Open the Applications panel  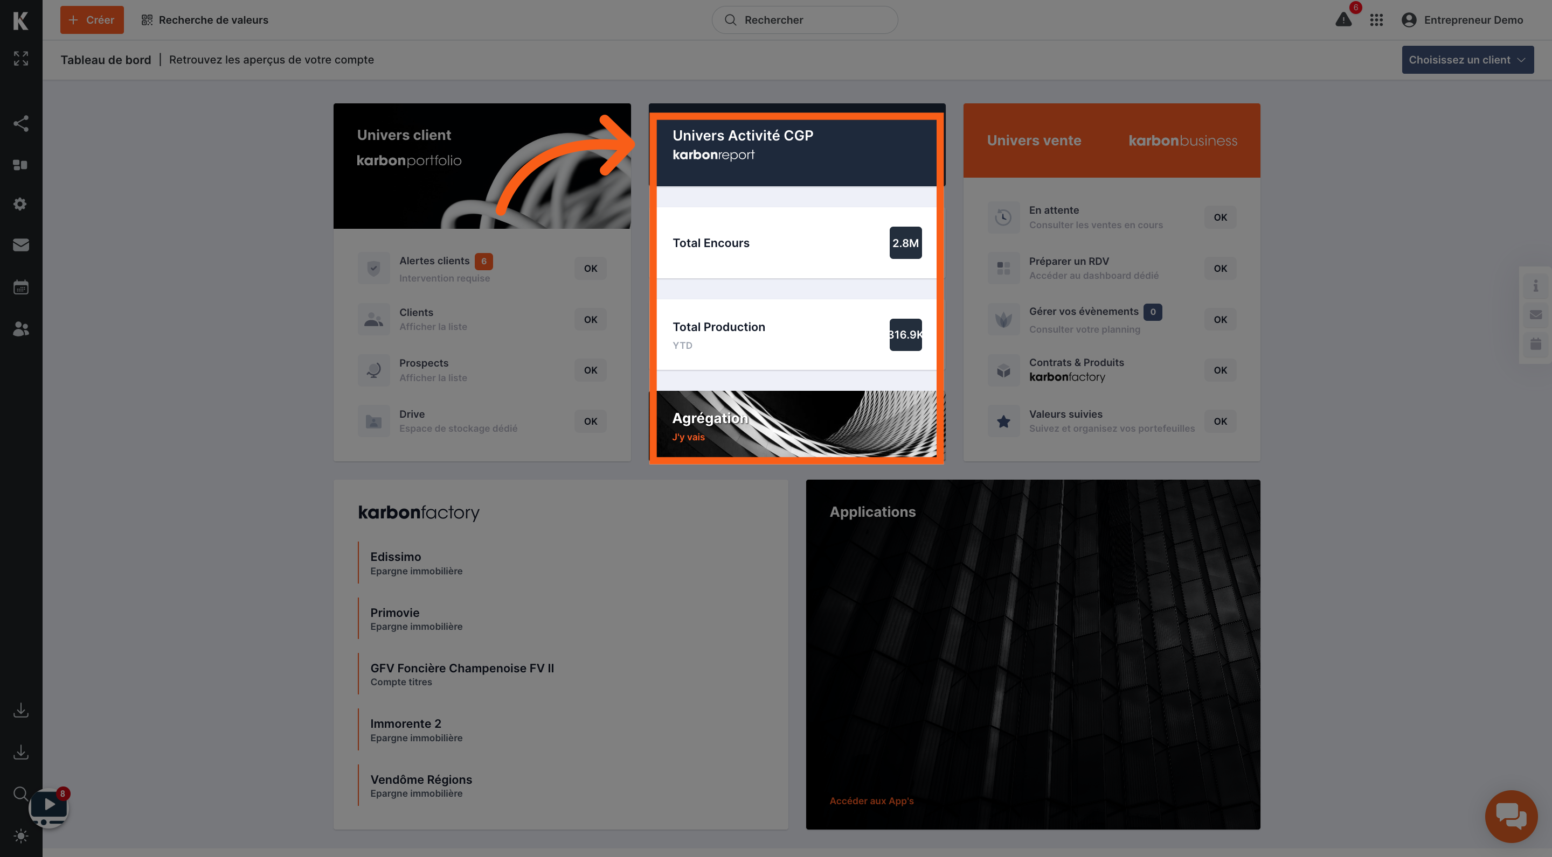click(1033, 654)
